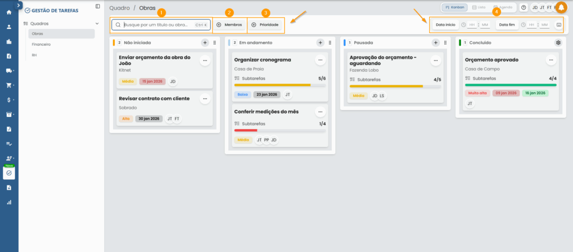The height and width of the screenshot is (252, 573).
Task: Open settings gear on Concluído column
Action: [557, 42]
